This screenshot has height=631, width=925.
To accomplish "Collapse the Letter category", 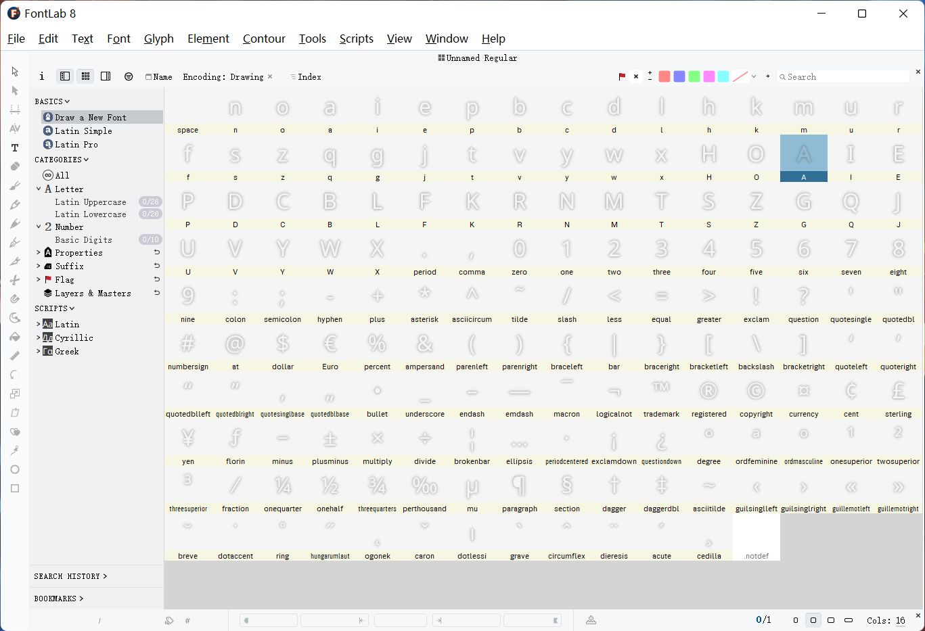I will point(39,189).
